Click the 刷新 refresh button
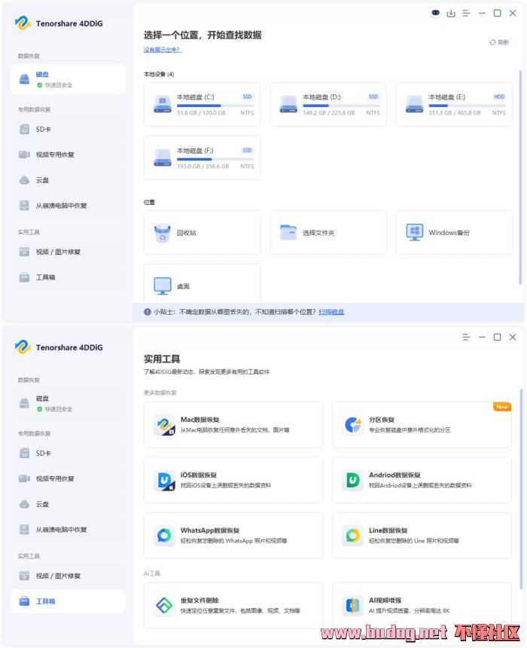Viewport: 527px width, 648px height. 498,43
